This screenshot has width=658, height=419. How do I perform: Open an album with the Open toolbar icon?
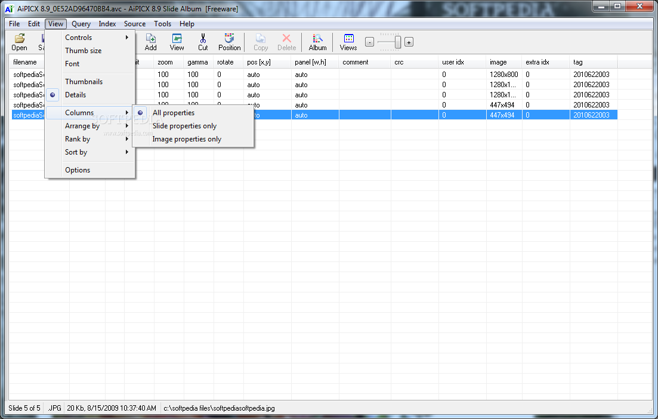[19, 42]
